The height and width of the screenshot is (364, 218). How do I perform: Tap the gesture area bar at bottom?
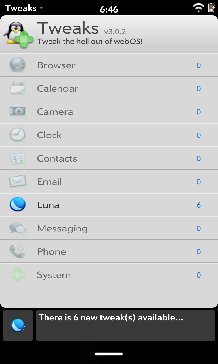(x=109, y=354)
